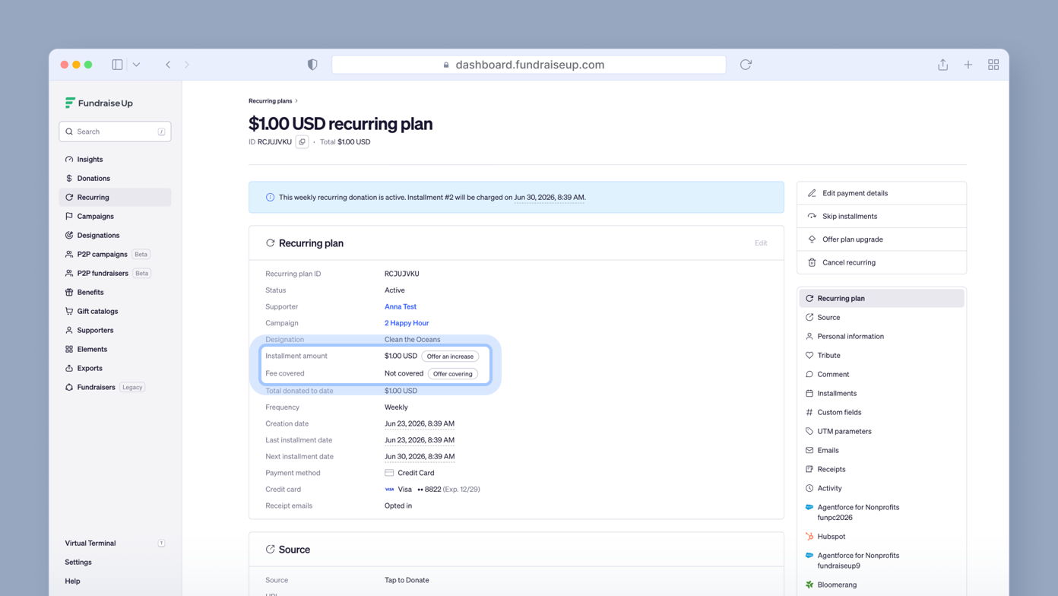Show the tab overview grid icon
1058x596 pixels.
point(993,65)
